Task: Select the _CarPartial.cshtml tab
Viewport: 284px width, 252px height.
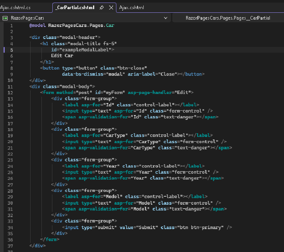Action: [x=75, y=7]
